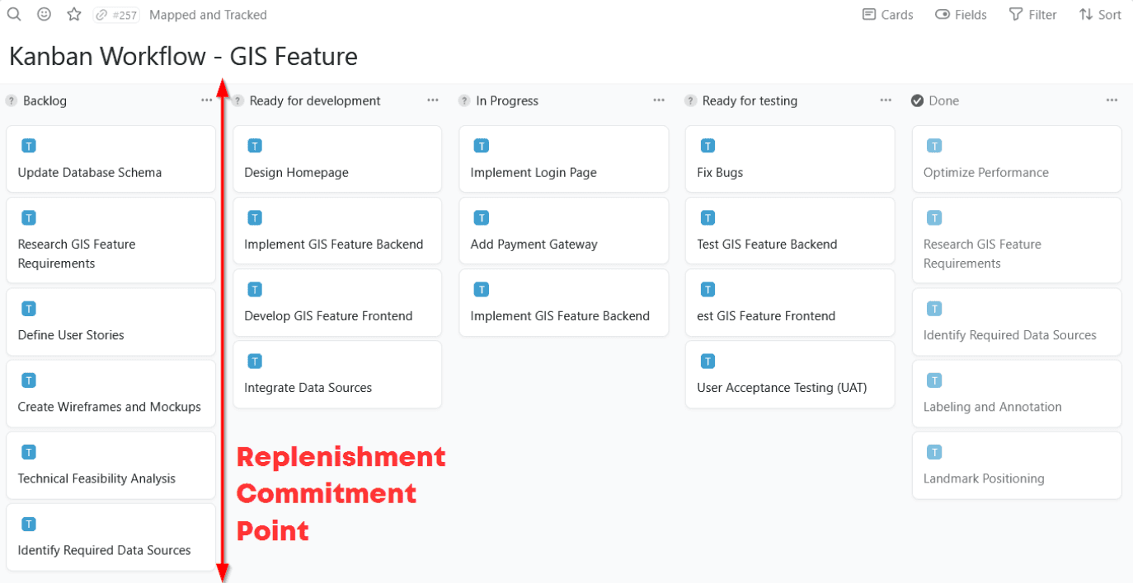Open the Cards display settings
This screenshot has height=583, width=1133.
click(887, 14)
